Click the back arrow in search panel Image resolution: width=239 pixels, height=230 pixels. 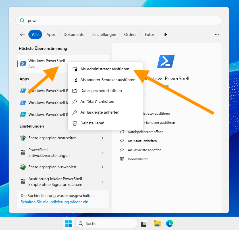coord(22,34)
